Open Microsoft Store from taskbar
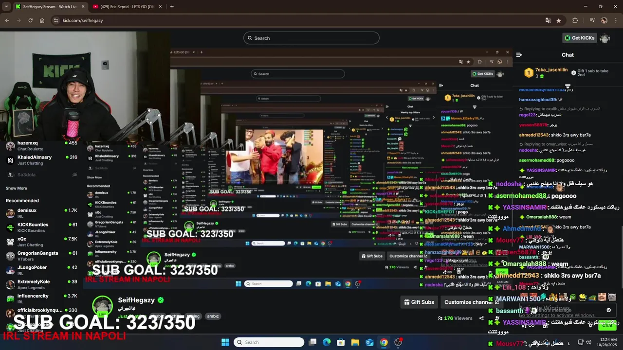 [341, 342]
